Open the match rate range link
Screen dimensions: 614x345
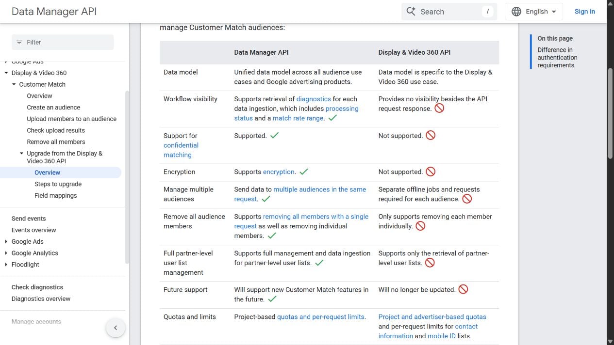click(x=298, y=118)
